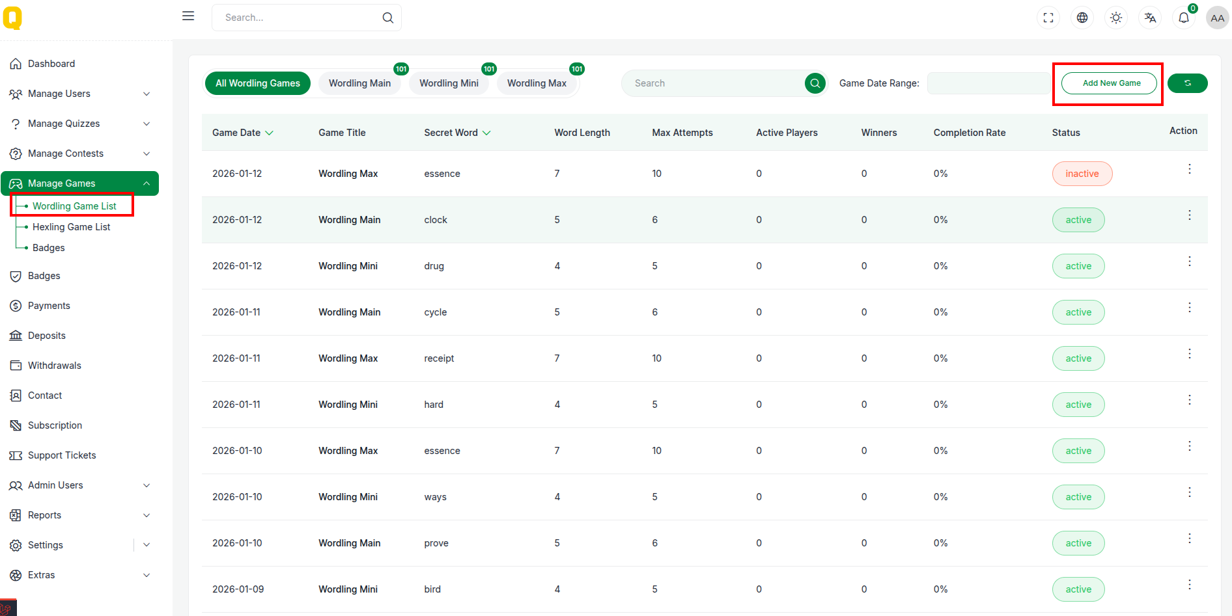Open the notifications bell icon
Image resolution: width=1232 pixels, height=616 pixels.
tap(1184, 18)
